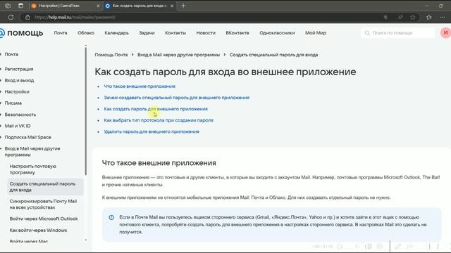Open Войти через Microsoft Outlook in sidebar

pyautogui.click(x=44, y=219)
